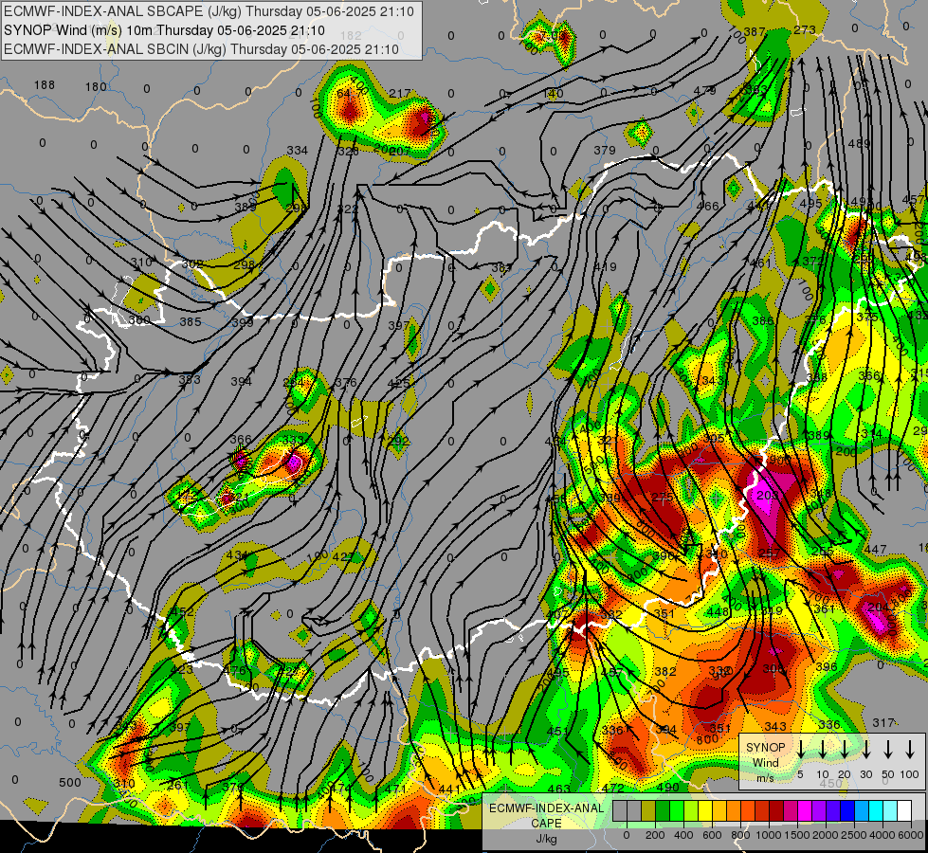The width and height of the screenshot is (928, 853).
Task: Click the '200' tick label in the CAPE legend
Action: click(655, 835)
